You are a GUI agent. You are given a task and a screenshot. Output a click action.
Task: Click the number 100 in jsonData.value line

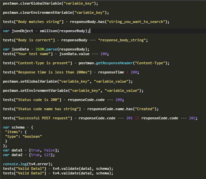pyautogui.click(x=104, y=54)
